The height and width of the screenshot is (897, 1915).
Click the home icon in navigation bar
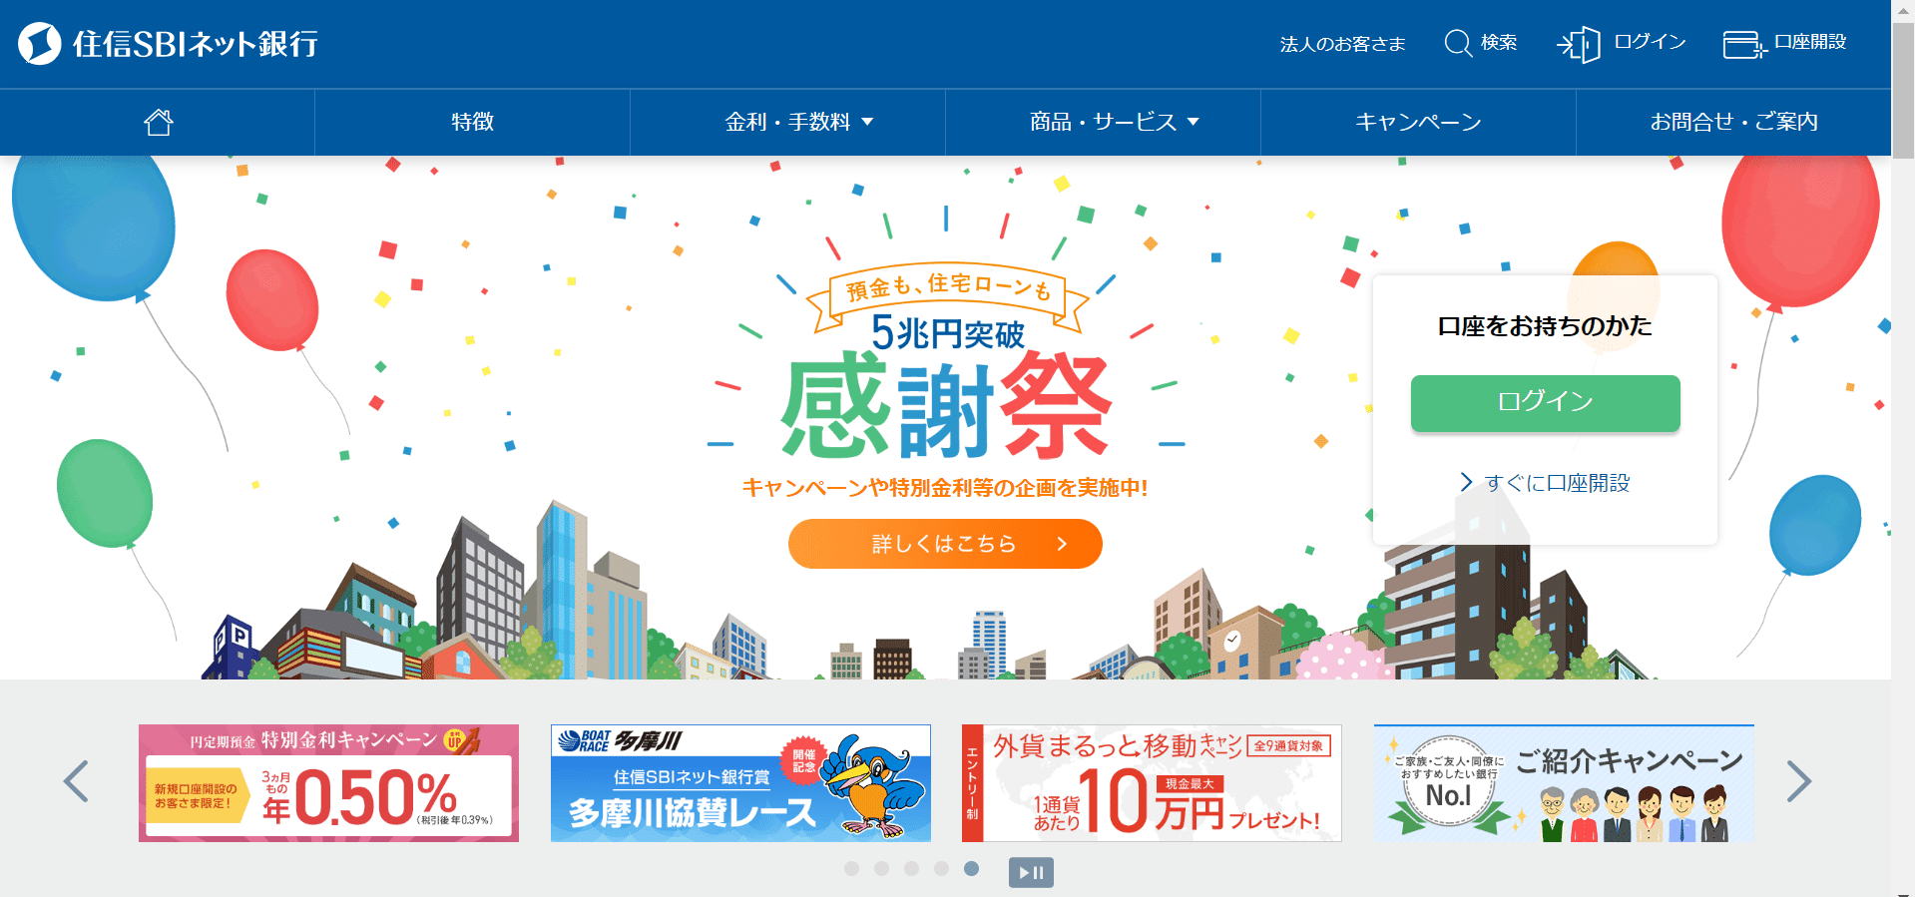tap(158, 122)
